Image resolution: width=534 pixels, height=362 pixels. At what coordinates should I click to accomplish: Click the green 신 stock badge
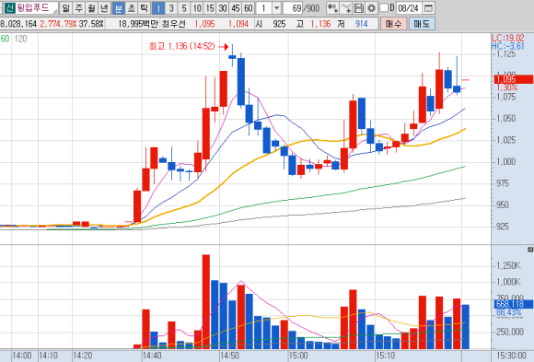click(x=10, y=8)
